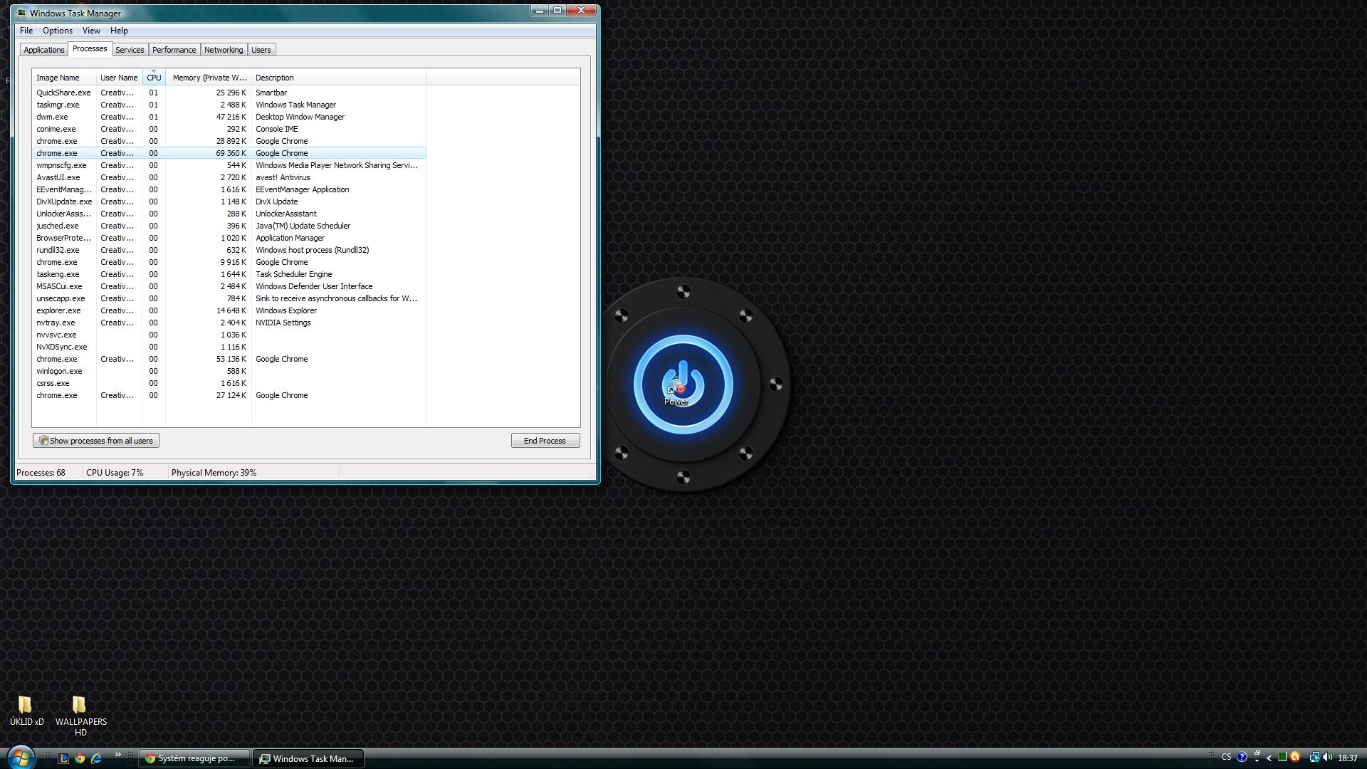Select the explorer.exe process row
1367x769 pixels.
58,310
